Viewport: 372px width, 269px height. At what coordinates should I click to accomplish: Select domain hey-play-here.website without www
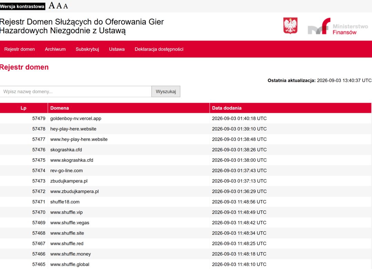[73, 129]
